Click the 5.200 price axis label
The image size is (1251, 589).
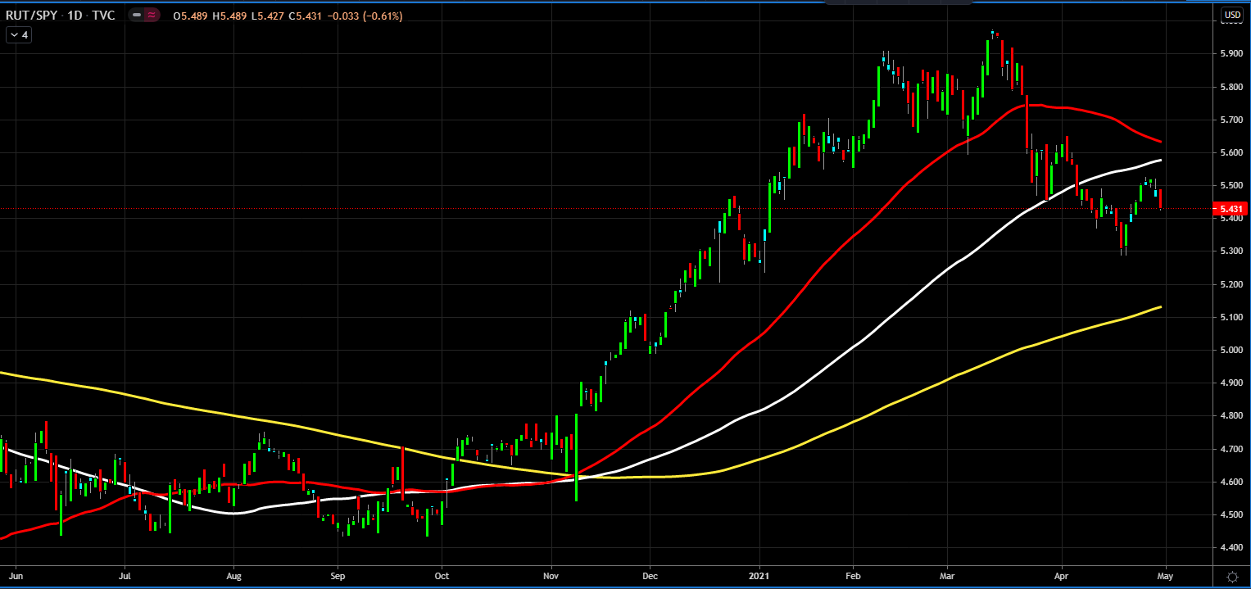coord(1232,284)
